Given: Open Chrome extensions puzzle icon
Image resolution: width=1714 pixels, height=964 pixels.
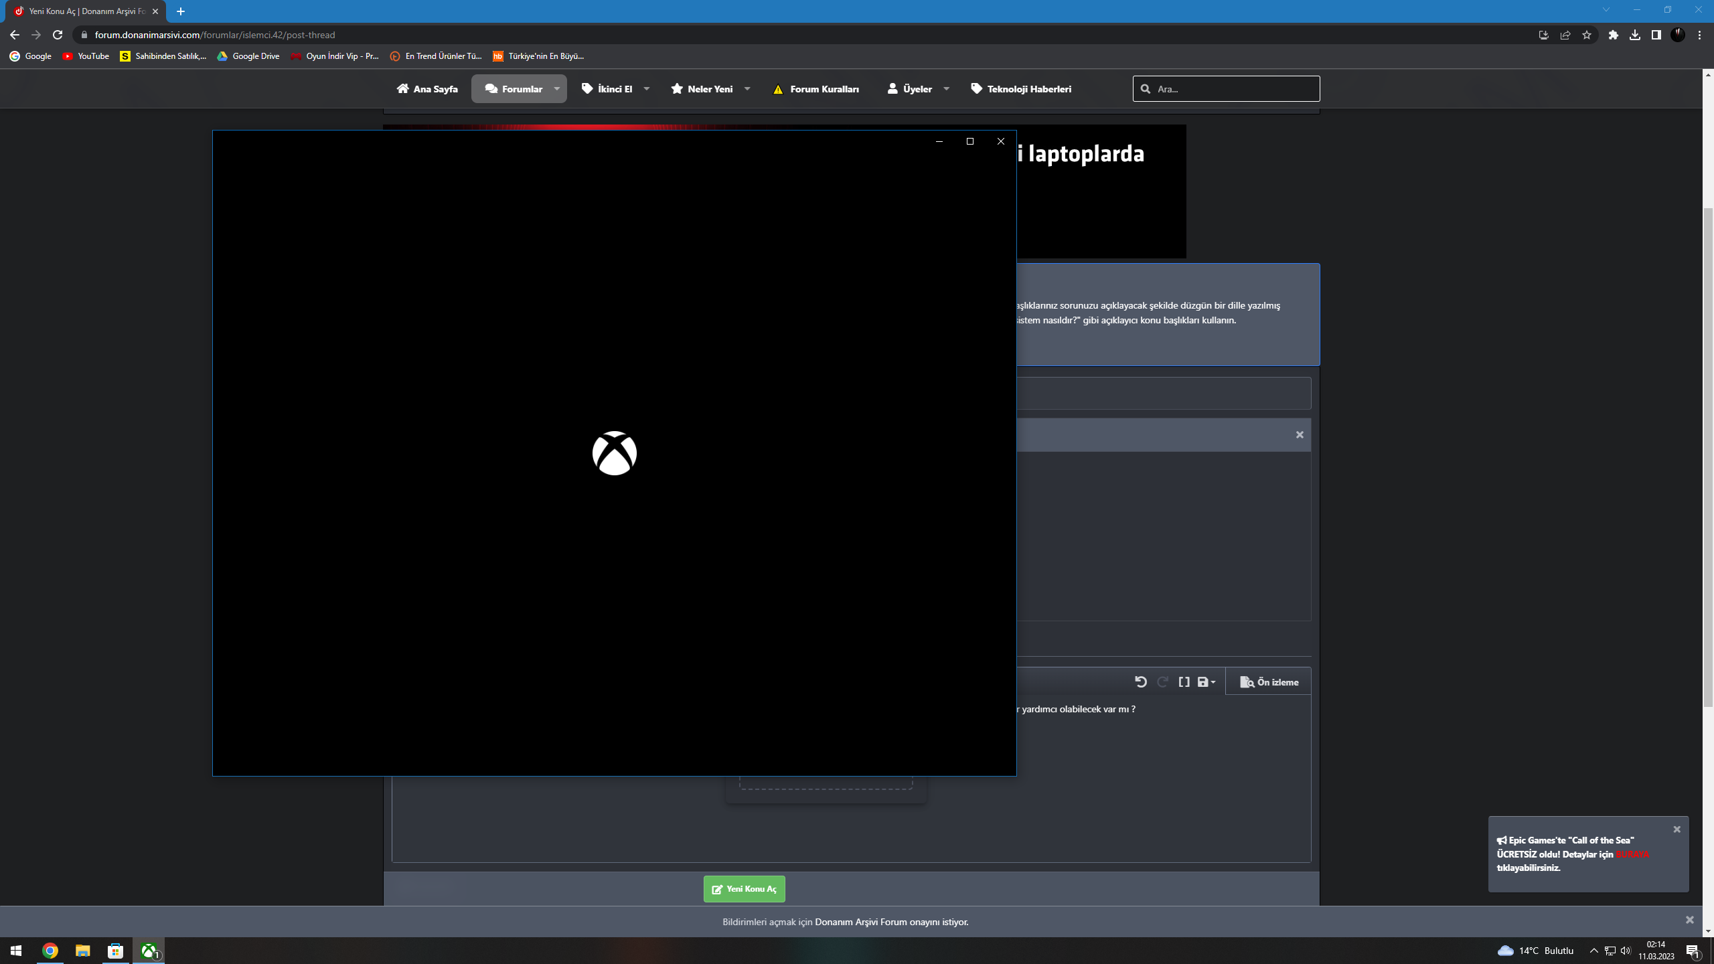Looking at the screenshot, I should click(1614, 35).
